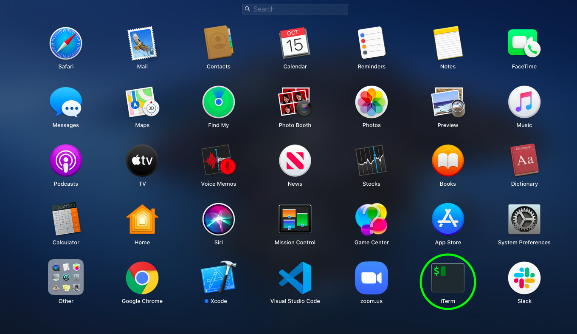Launch Google Chrome
The image size is (577, 334).
tap(142, 278)
